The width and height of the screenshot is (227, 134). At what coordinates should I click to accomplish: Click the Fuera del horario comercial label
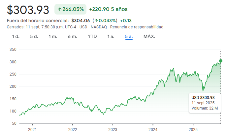pyautogui.click(x=38, y=21)
